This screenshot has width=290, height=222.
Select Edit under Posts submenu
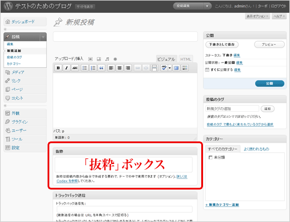tap(10, 44)
